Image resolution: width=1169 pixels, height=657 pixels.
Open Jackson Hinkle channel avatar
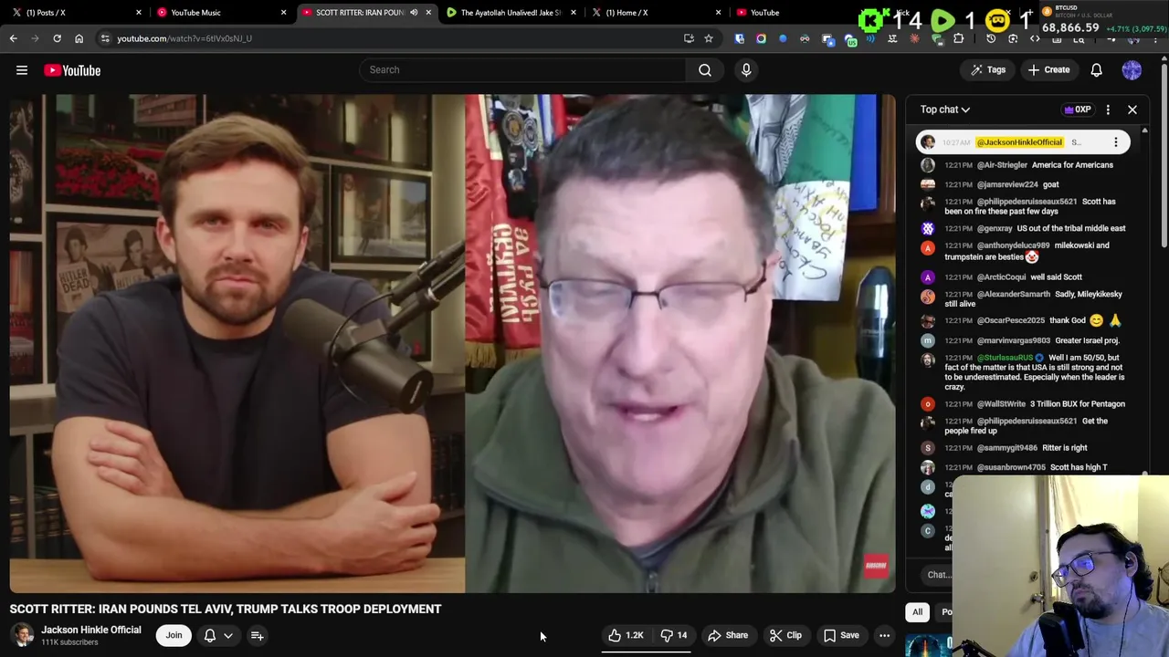click(22, 635)
